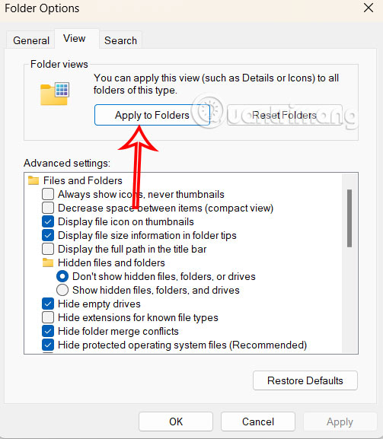Click the Cancel button
This screenshot has height=439, width=383.
tap(258, 422)
